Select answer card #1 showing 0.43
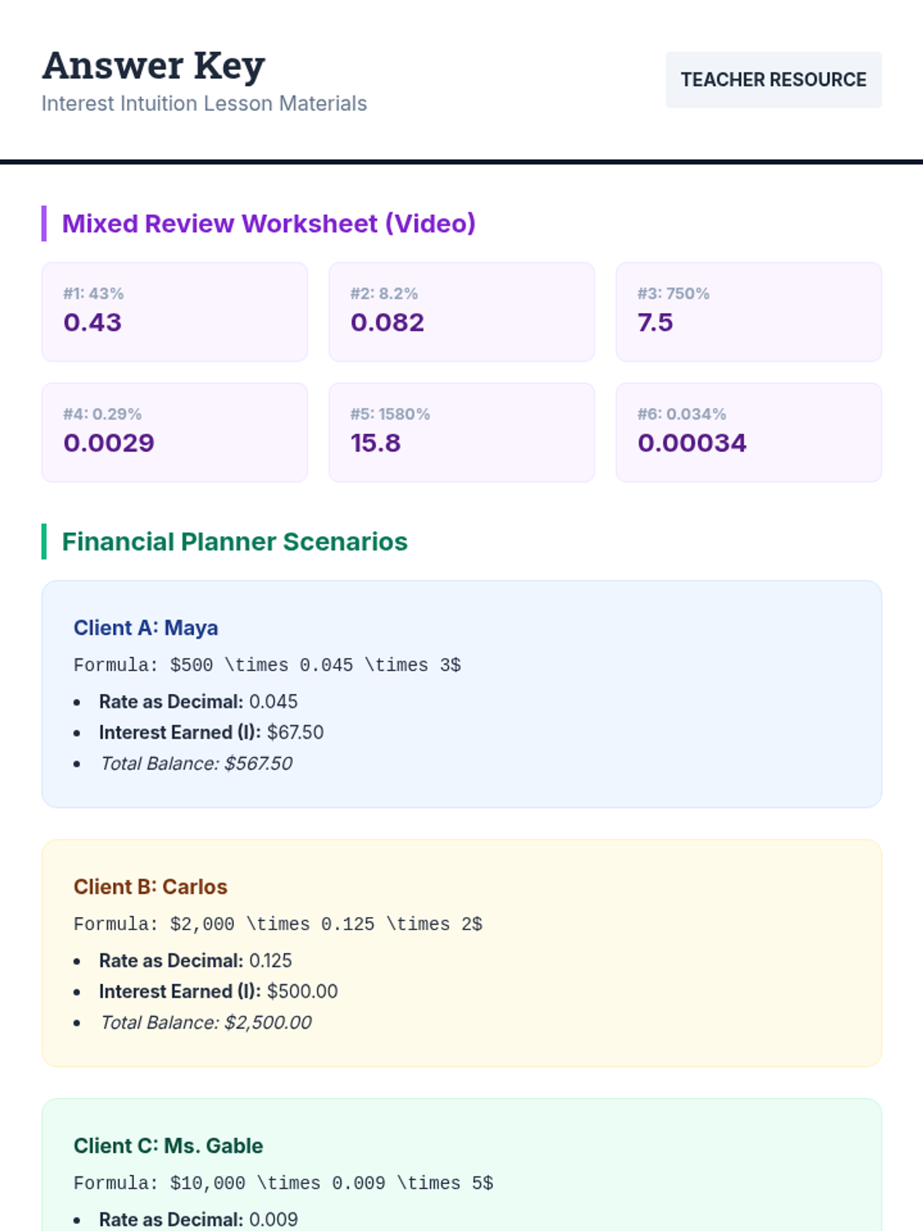This screenshot has width=923, height=1231. coord(175,312)
